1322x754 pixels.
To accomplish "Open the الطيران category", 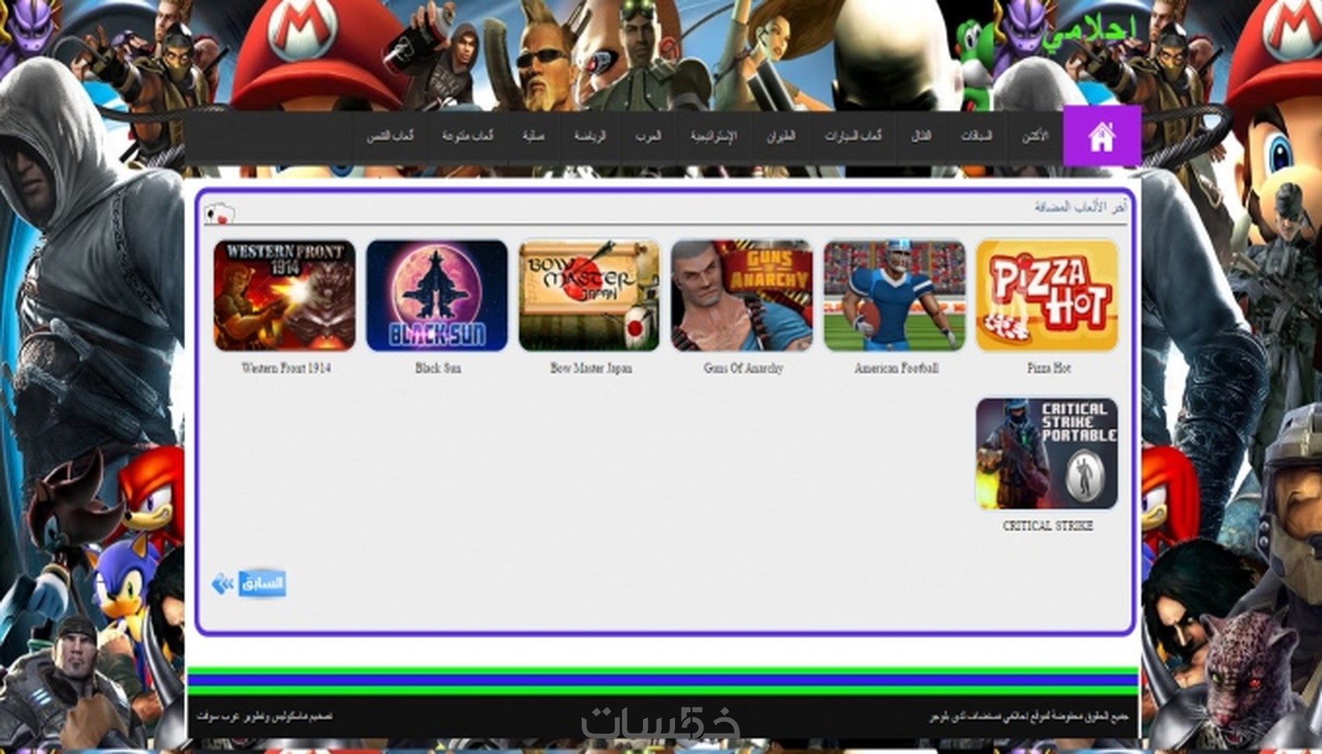I will click(781, 136).
